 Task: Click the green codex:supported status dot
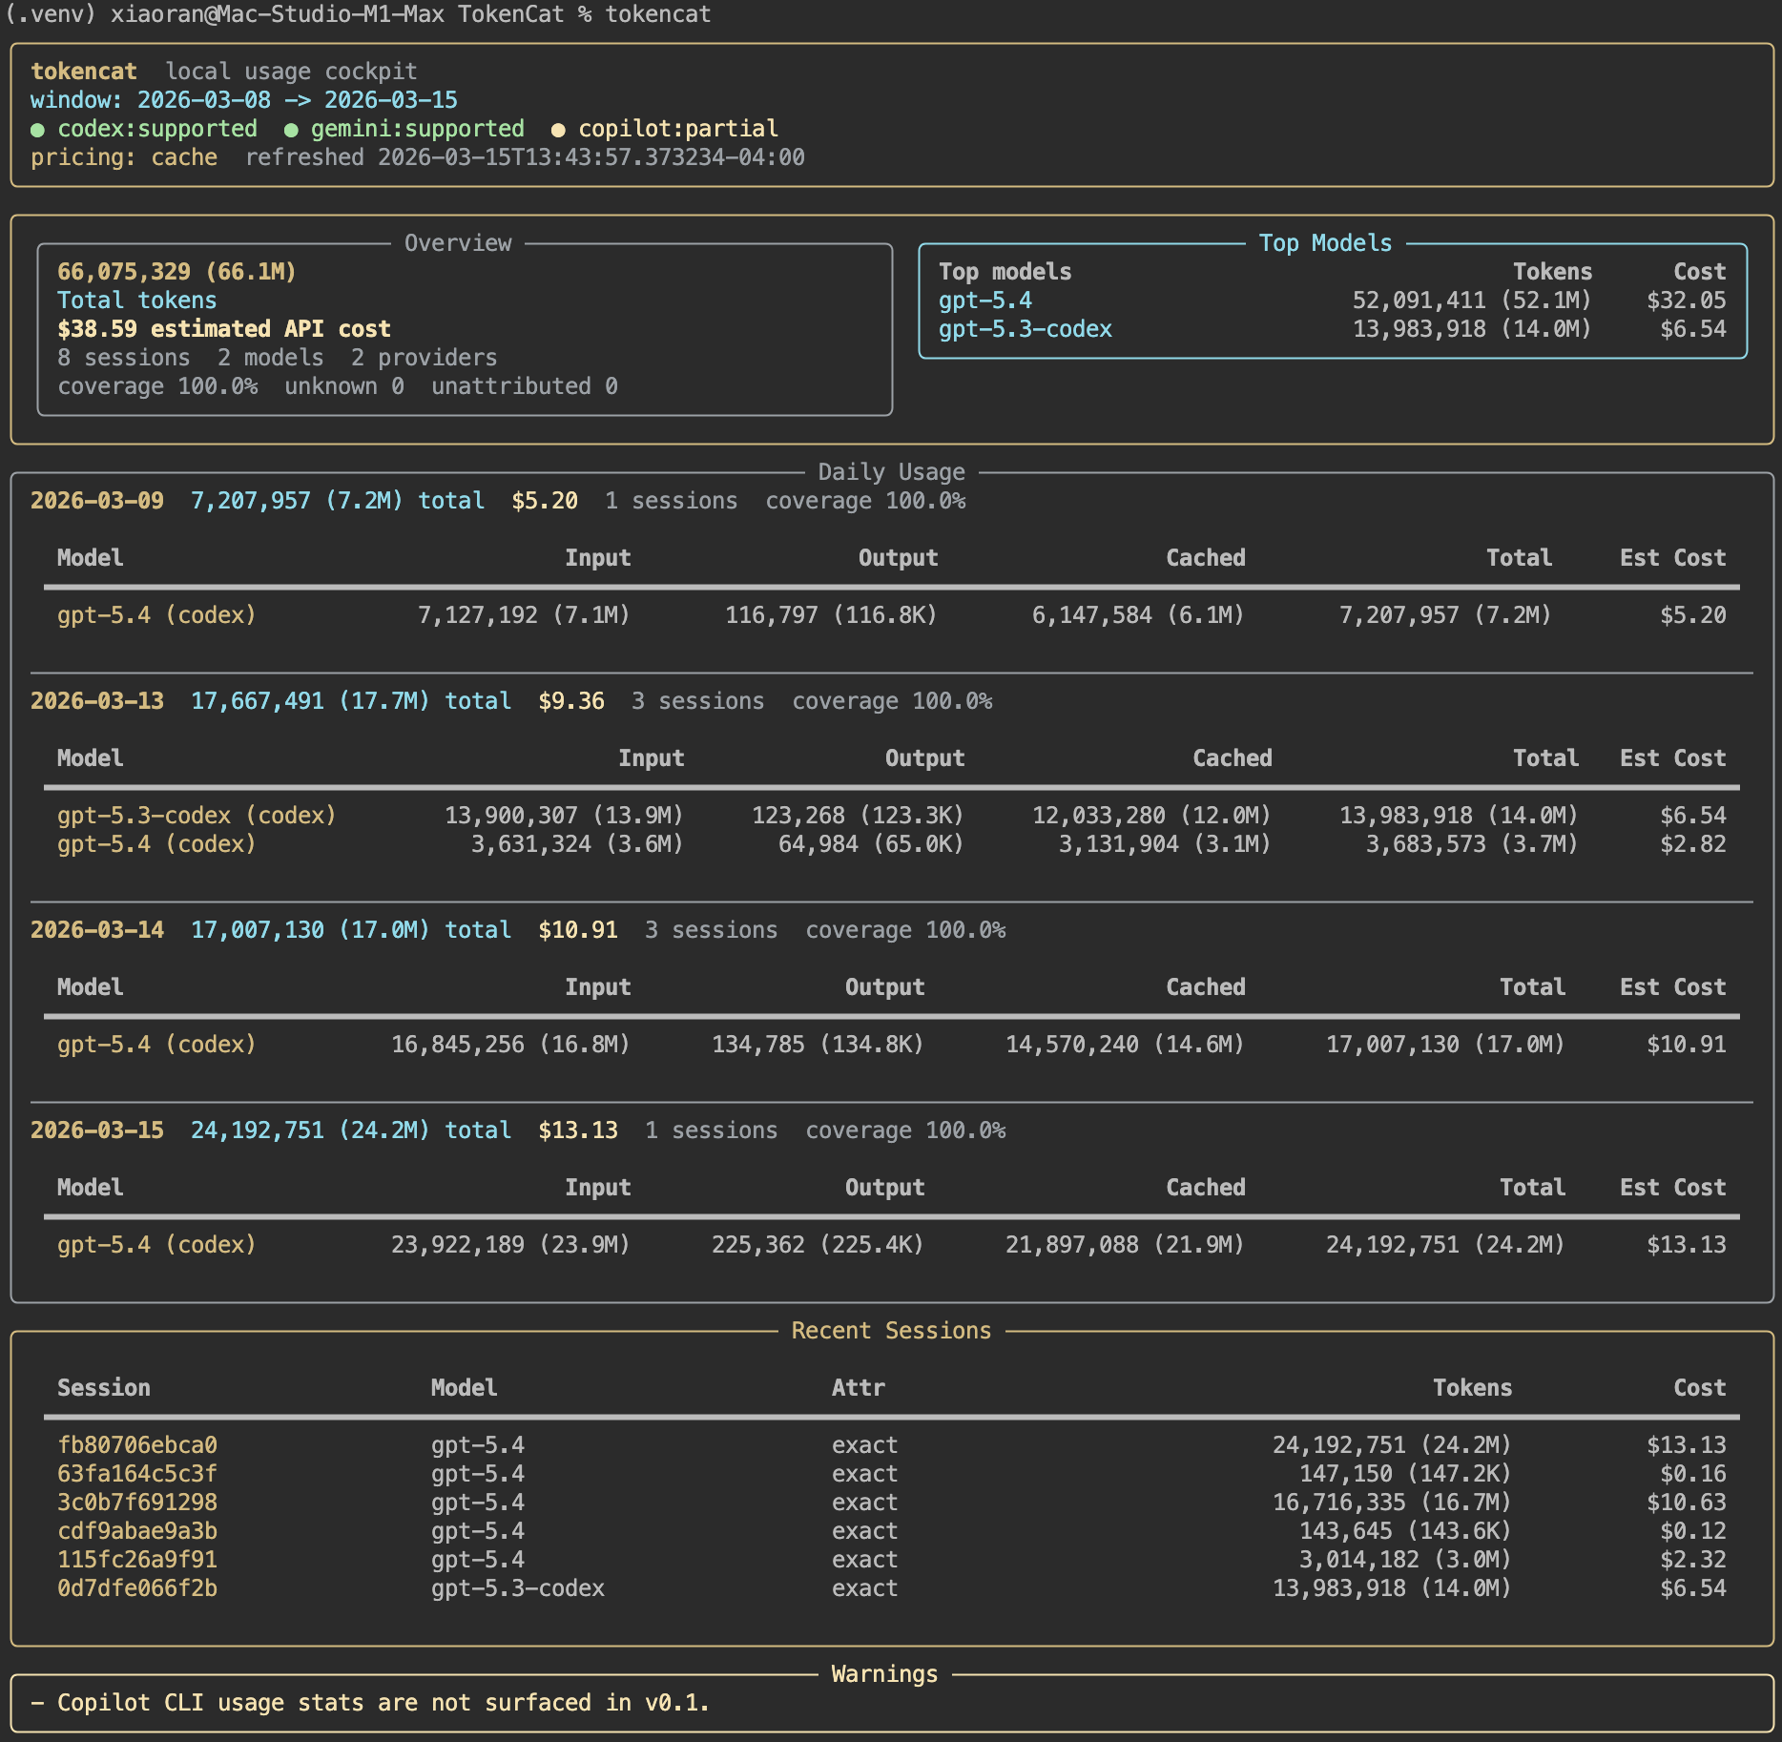point(37,130)
